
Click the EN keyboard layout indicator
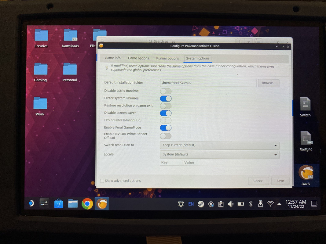tap(191, 204)
